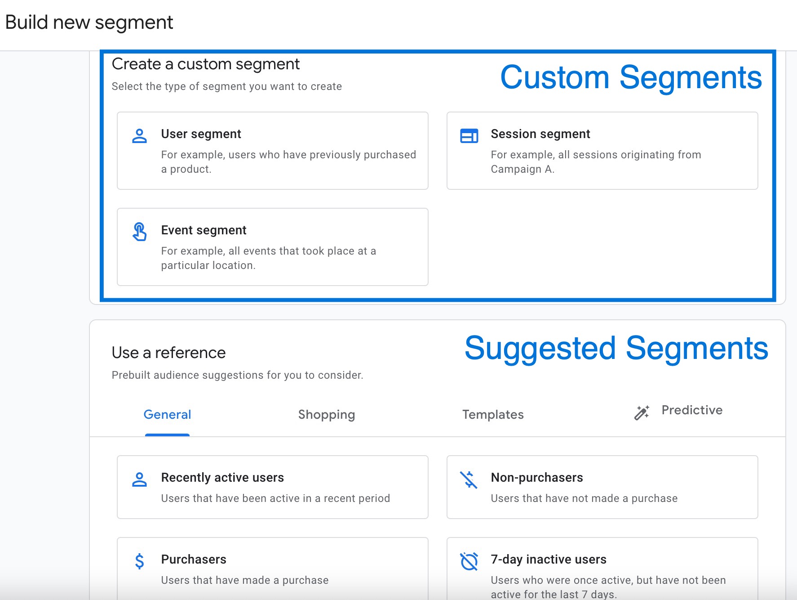This screenshot has height=600, width=797.
Task: Click the Recently active users person icon
Action: pos(139,479)
